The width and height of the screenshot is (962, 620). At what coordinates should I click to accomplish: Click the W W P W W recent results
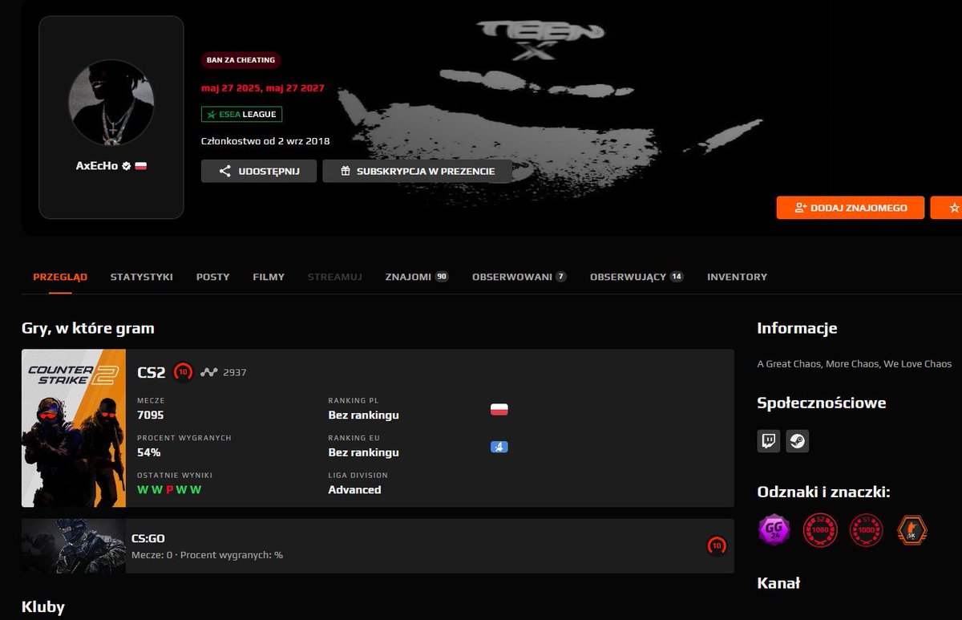point(169,489)
